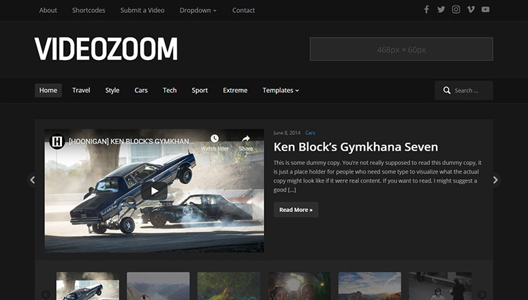Click the blue Cars category tag
The image size is (528, 300).
pos(310,133)
